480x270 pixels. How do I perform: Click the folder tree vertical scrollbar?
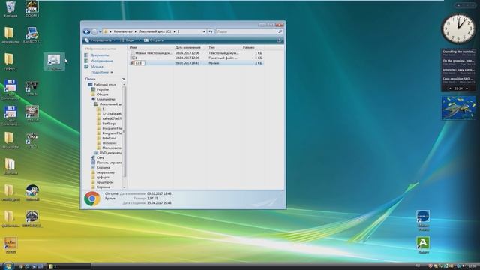coord(124,132)
